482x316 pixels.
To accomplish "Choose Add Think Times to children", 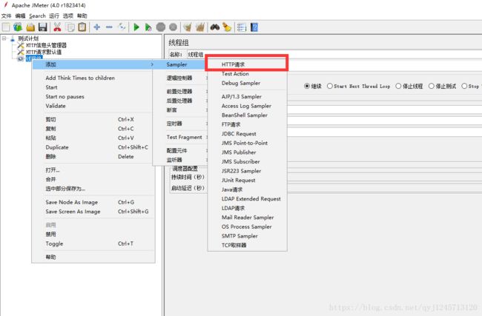I will (x=93, y=78).
